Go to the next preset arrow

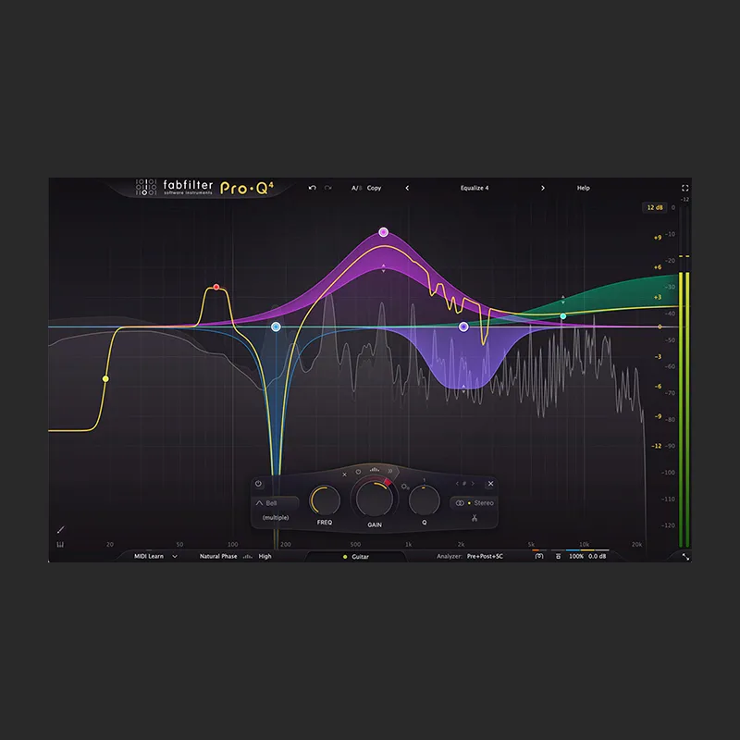click(543, 188)
